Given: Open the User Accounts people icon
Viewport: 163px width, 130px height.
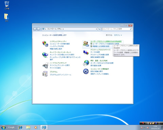Looking at the screenshot, I should tap(86, 44).
